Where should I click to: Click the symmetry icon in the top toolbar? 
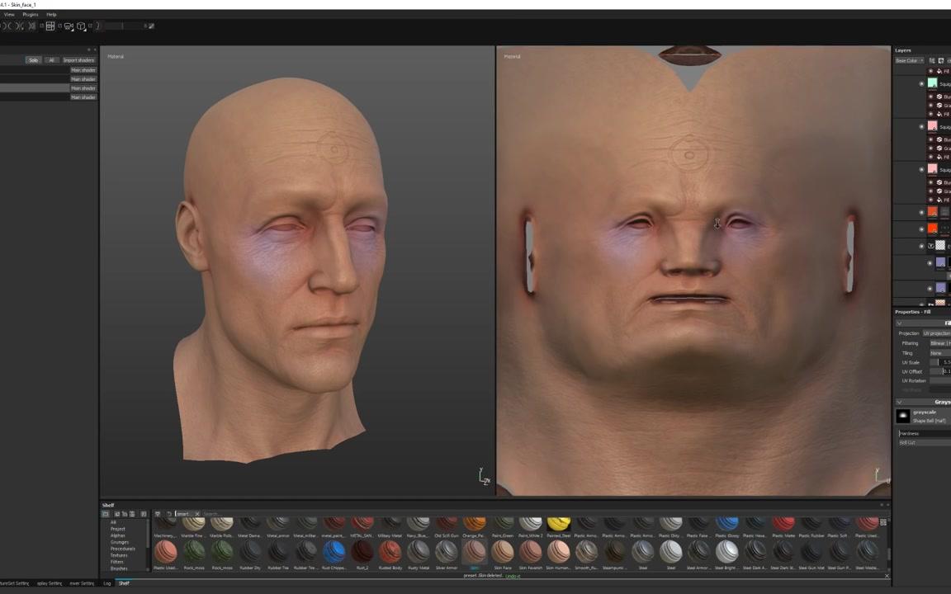(97, 26)
